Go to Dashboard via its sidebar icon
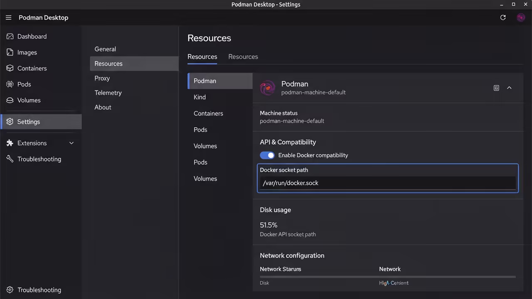 click(x=10, y=37)
